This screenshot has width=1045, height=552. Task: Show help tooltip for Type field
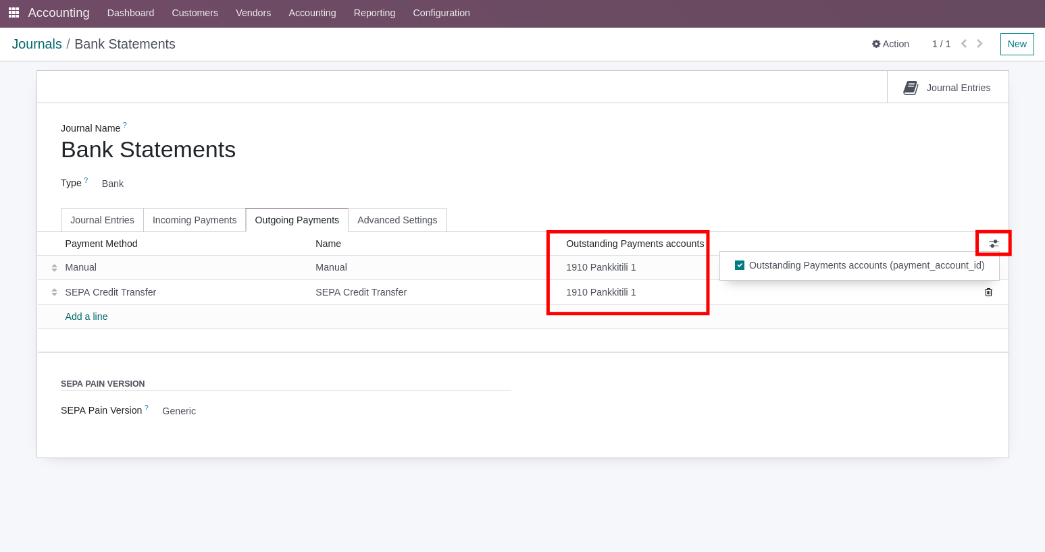(x=86, y=180)
